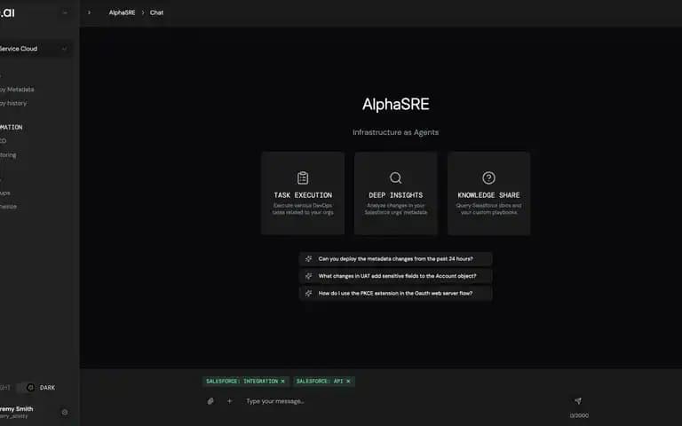
Task: Select the Deep Insights card
Action: coord(395,193)
